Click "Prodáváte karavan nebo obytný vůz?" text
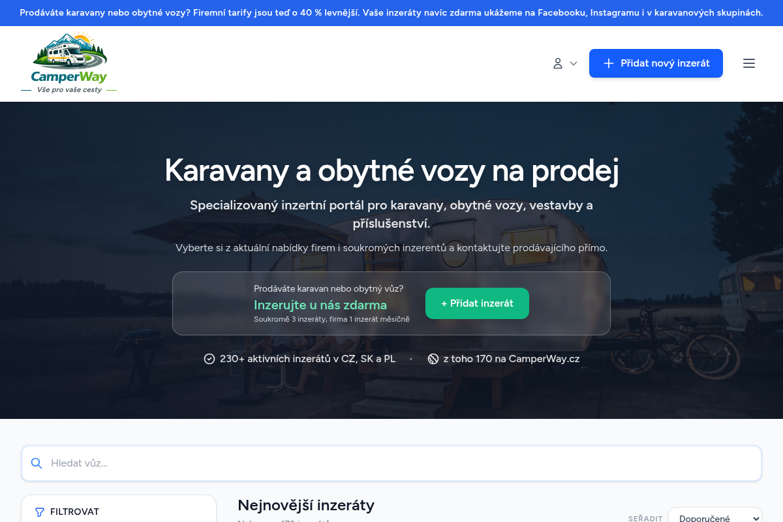The width and height of the screenshot is (783, 522). click(328, 288)
